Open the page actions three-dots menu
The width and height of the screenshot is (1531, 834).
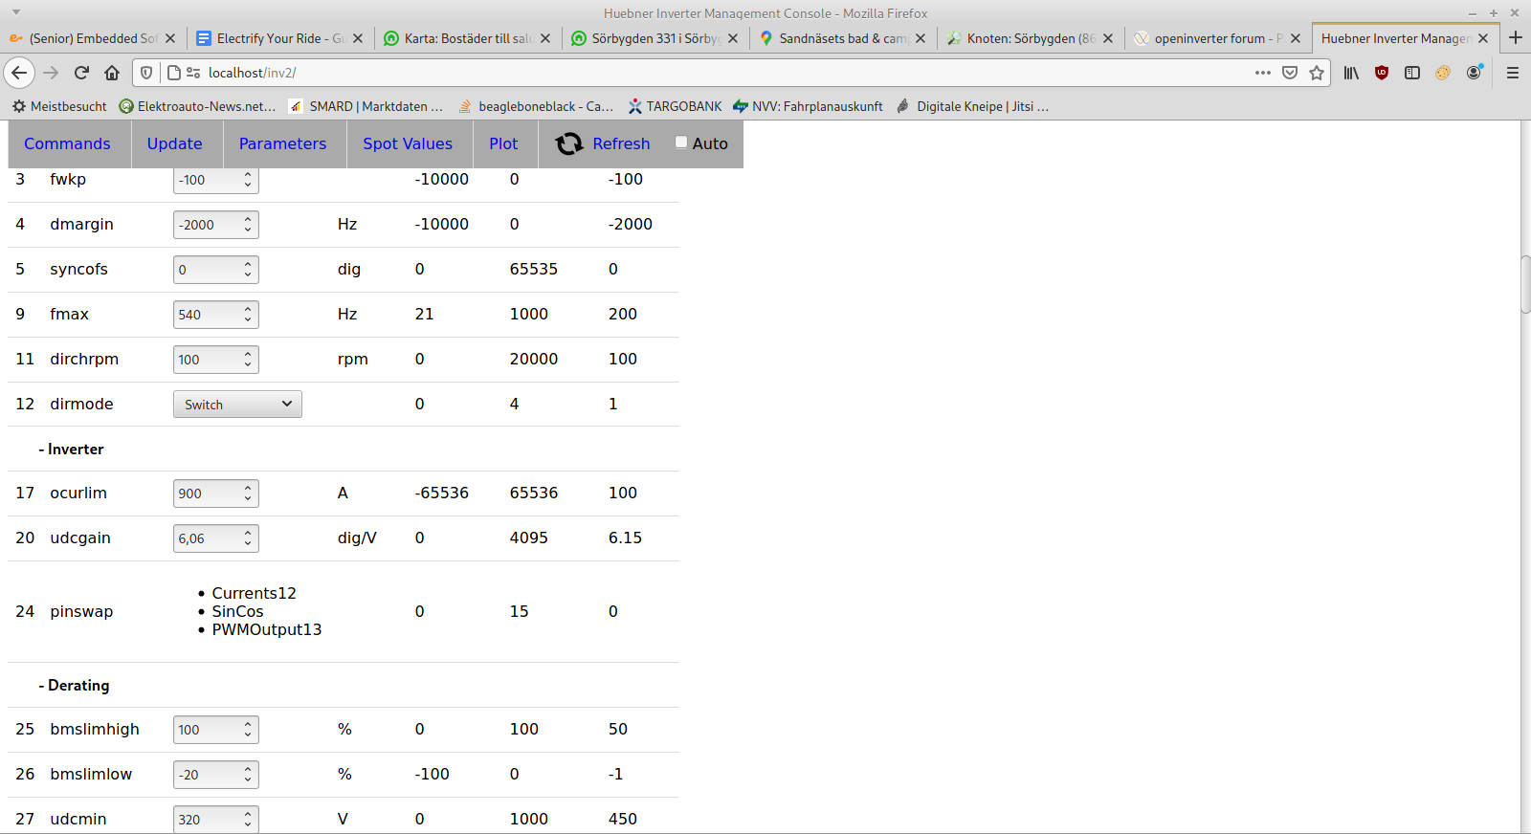click(1263, 73)
